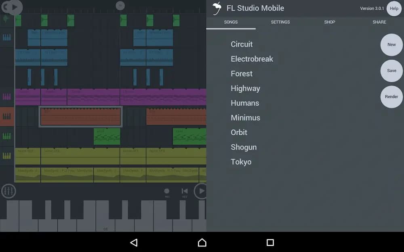The image size is (404, 252).
Task: Tap the REW rewind control
Action: click(x=185, y=191)
